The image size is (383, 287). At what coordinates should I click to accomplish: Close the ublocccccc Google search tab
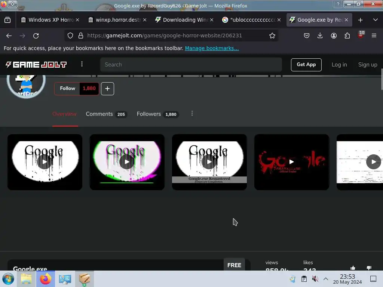(279, 20)
